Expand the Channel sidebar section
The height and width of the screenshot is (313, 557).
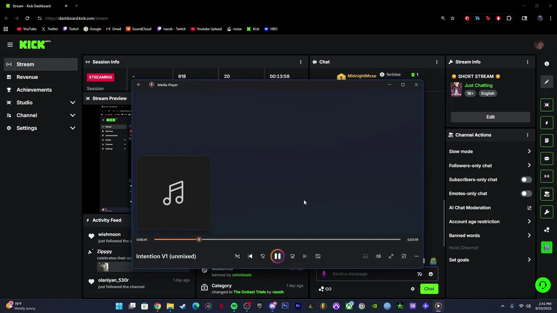tap(41, 115)
